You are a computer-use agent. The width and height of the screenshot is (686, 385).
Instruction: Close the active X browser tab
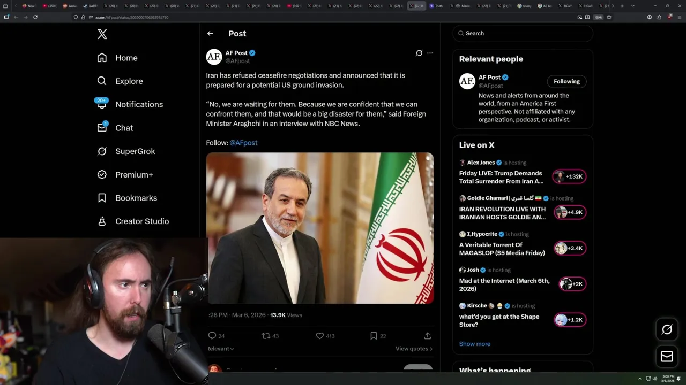pyautogui.click(x=422, y=6)
